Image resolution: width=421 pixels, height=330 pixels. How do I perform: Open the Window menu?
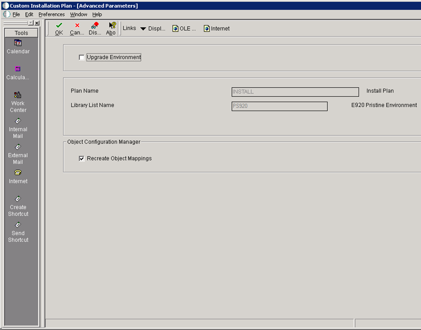[79, 15]
